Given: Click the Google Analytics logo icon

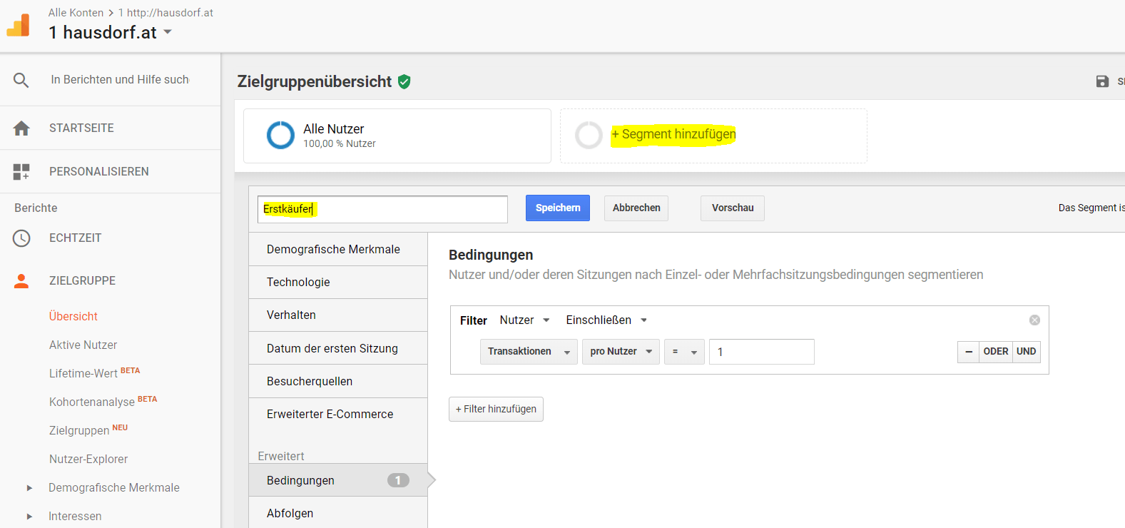Looking at the screenshot, I should point(19,25).
